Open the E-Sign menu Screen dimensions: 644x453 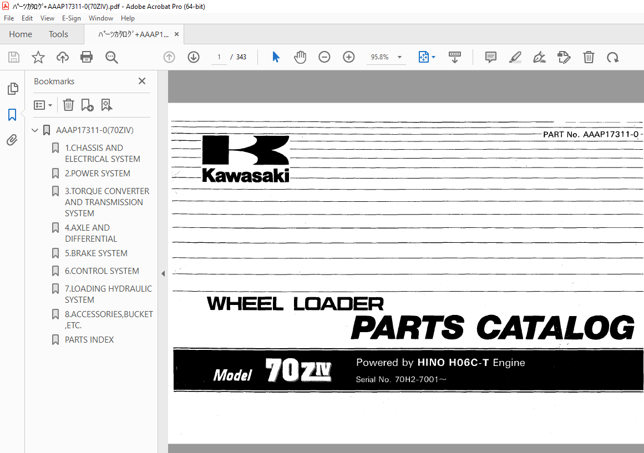pyautogui.click(x=72, y=18)
